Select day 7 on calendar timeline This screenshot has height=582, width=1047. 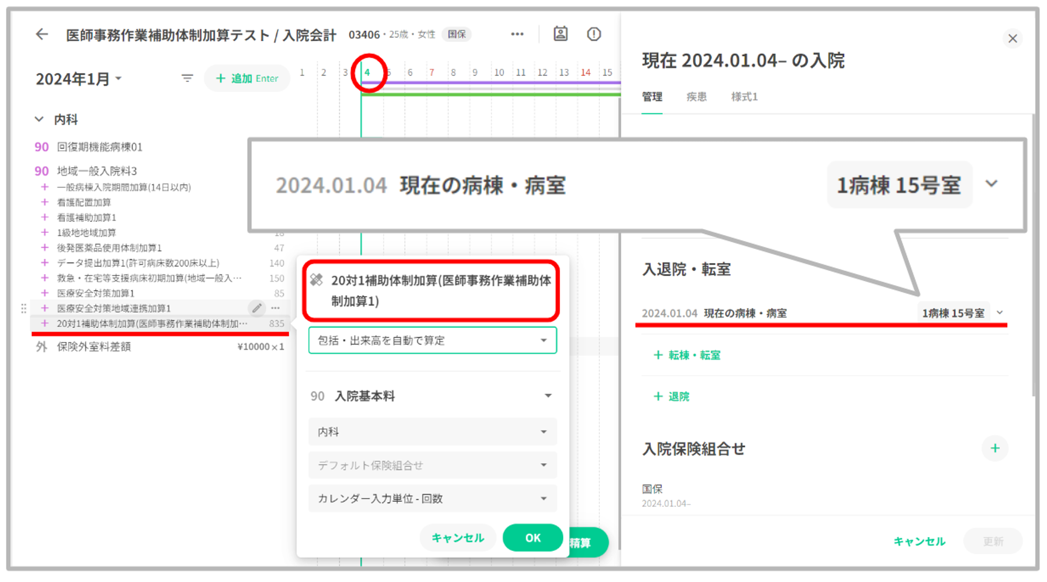tap(431, 73)
